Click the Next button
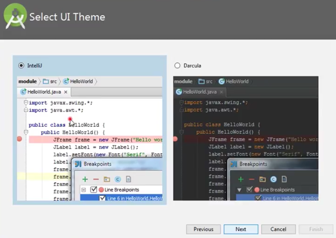Viewport: 336px width, 238px height. 241,229
